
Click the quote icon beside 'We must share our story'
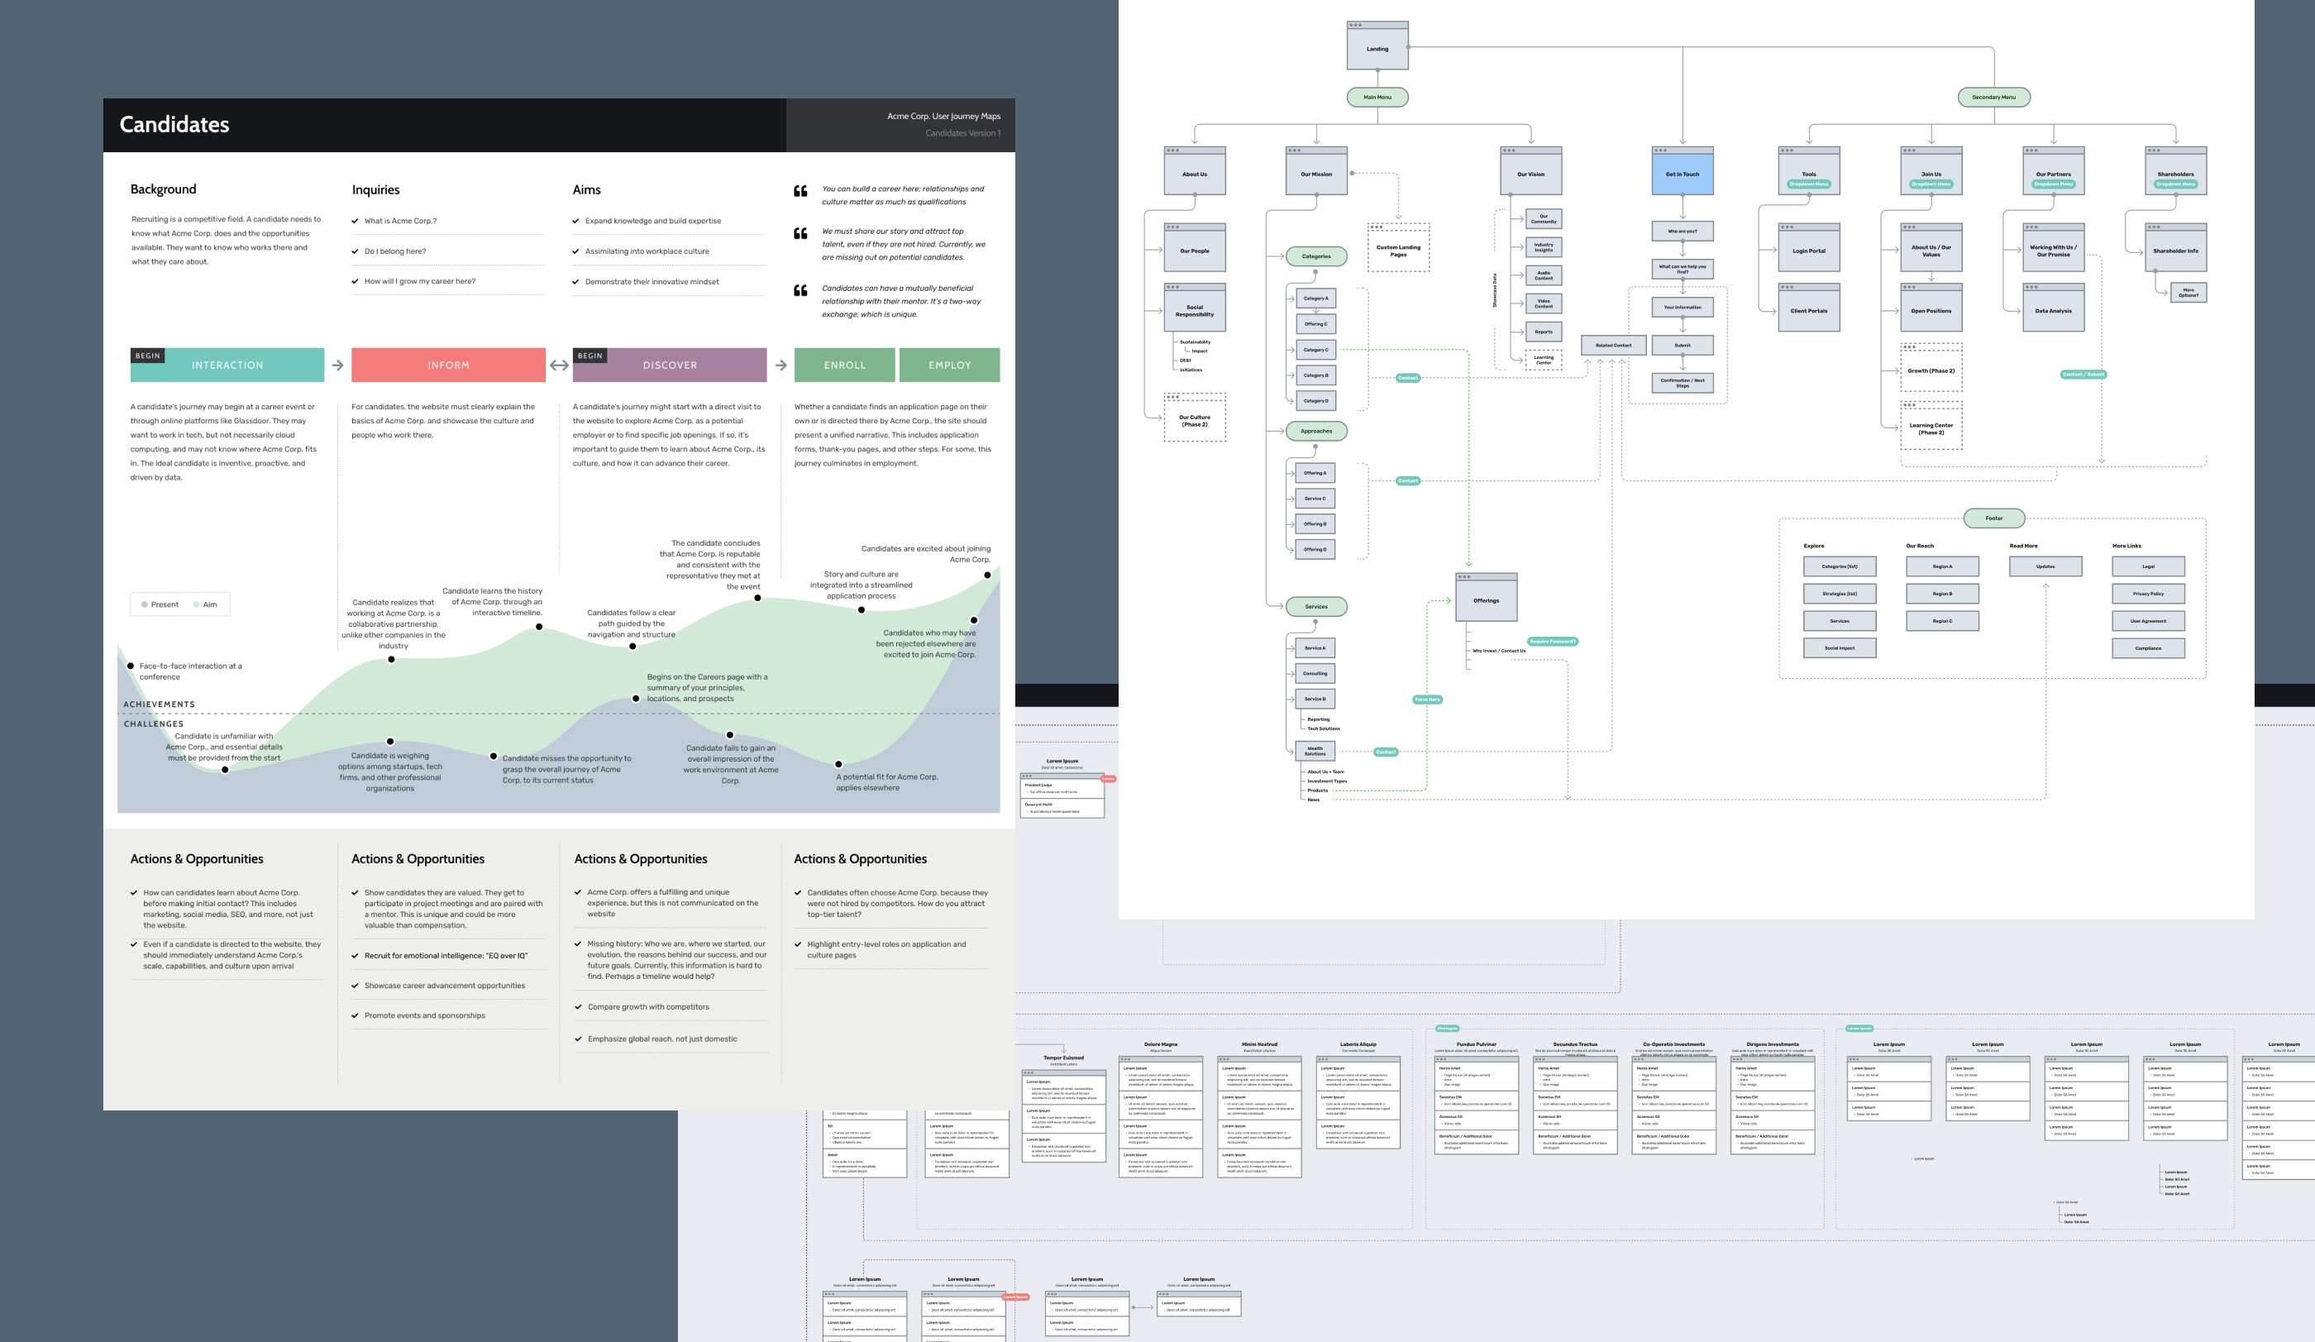pyautogui.click(x=800, y=233)
